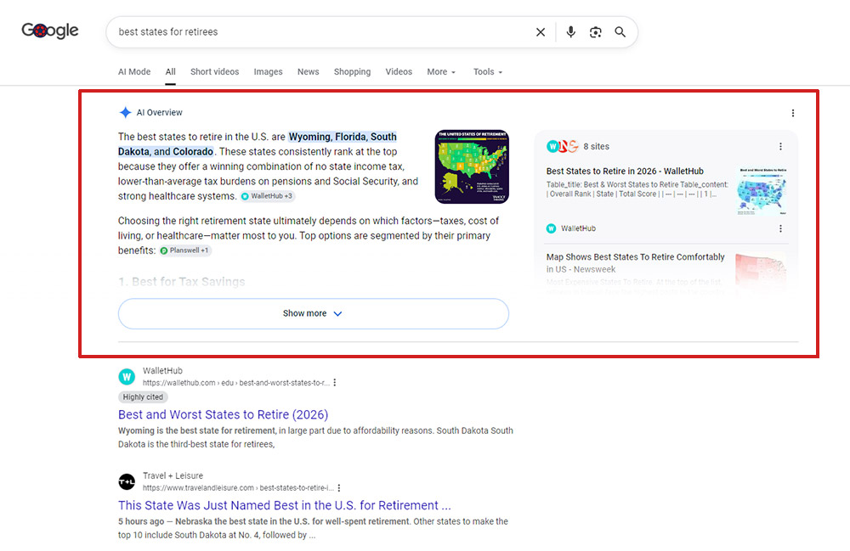Click the wallethub.com URL breadcrumb

click(x=235, y=383)
